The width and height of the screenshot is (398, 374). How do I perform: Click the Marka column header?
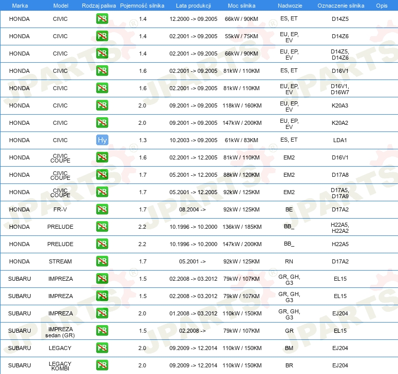pyautogui.click(x=20, y=6)
